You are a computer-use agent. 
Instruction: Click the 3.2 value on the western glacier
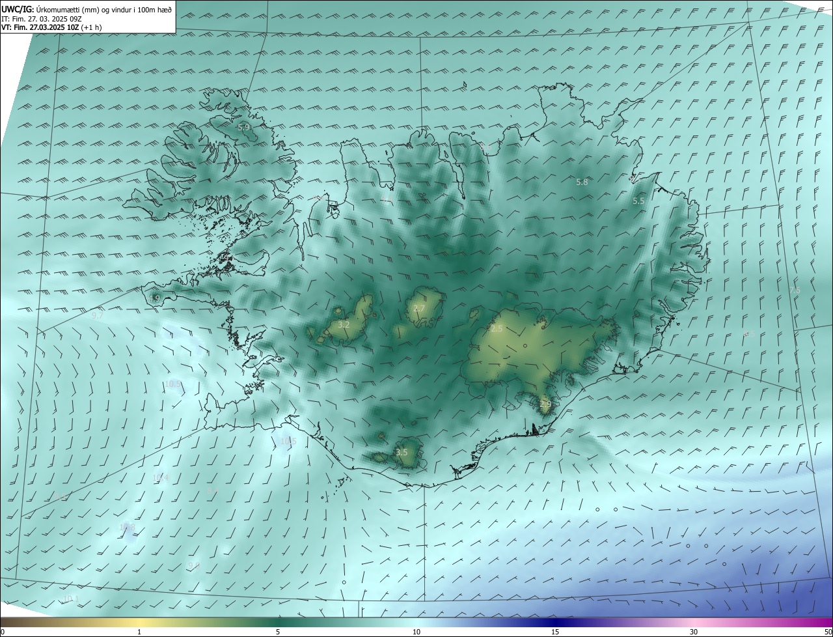pos(344,324)
